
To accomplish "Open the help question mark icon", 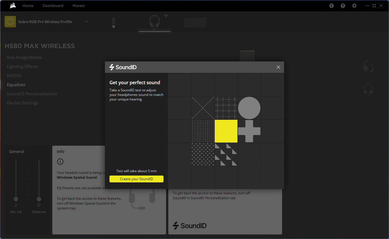I will (343, 6).
